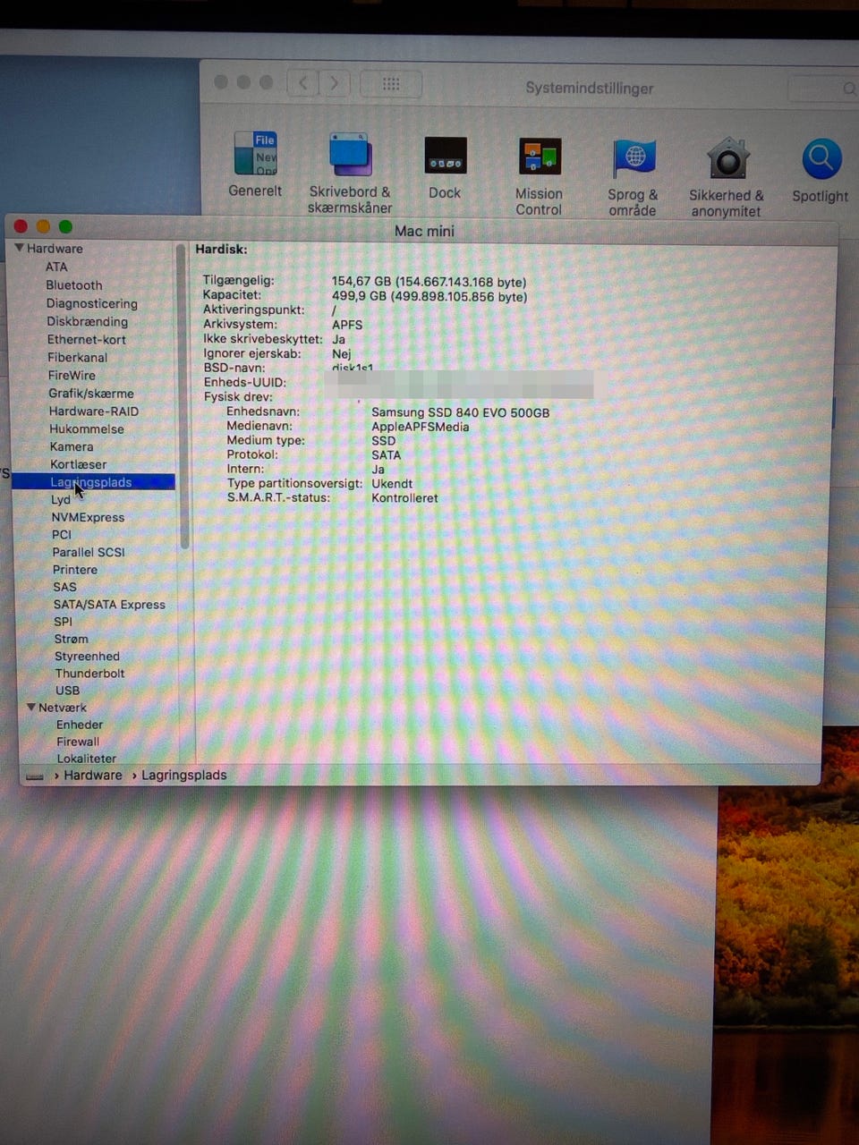Go forward in Systemindstillinger window

(335, 83)
